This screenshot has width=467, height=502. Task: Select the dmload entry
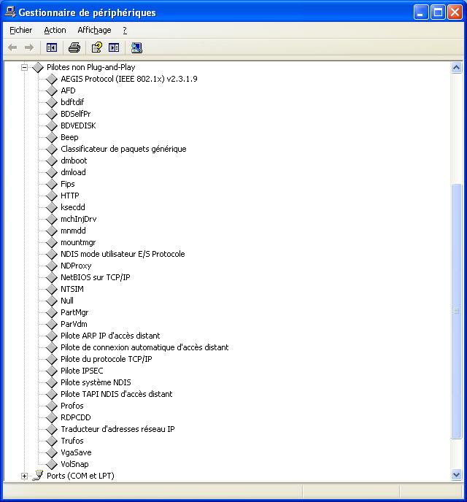[x=73, y=172]
